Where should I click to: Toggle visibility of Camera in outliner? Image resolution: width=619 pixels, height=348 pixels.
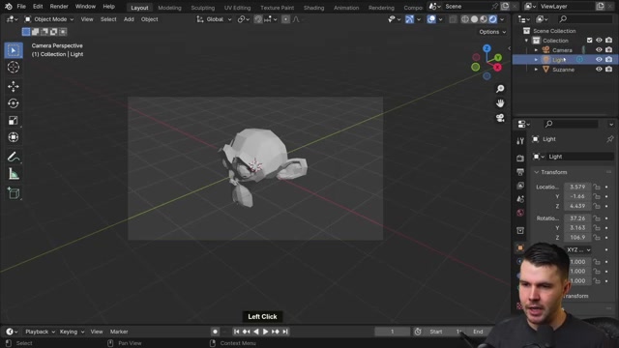(599, 49)
